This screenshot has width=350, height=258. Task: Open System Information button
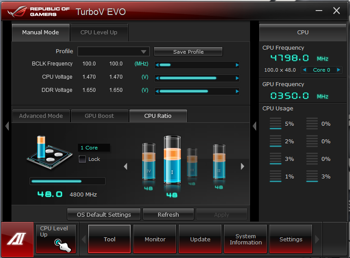point(246,239)
